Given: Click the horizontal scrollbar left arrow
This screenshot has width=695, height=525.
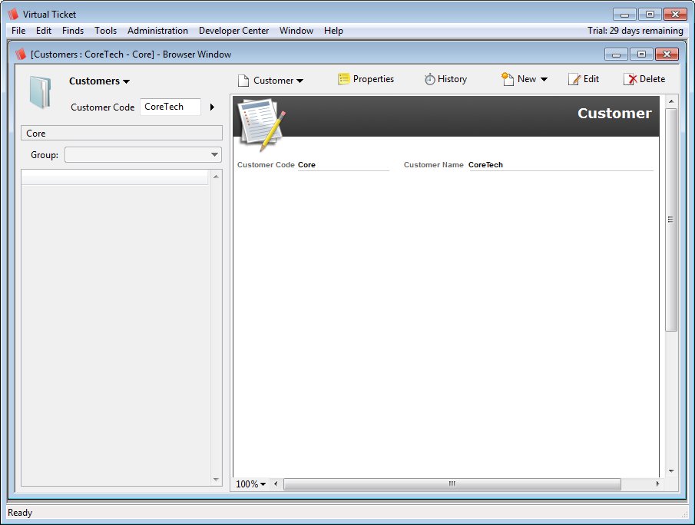Looking at the screenshot, I should tap(276, 484).
